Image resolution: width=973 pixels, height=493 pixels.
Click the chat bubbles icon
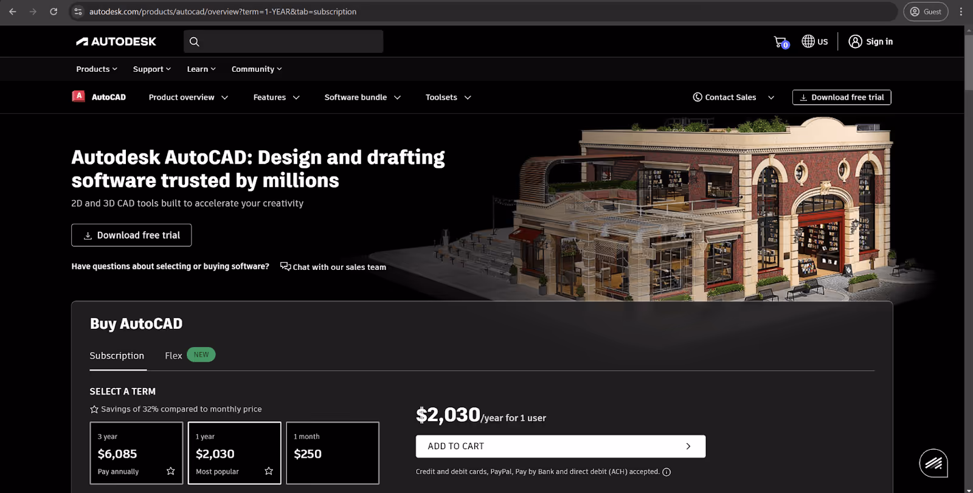pyautogui.click(x=285, y=266)
